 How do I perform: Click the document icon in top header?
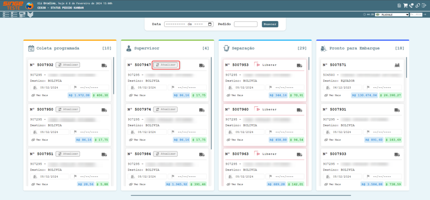tap(398, 6)
